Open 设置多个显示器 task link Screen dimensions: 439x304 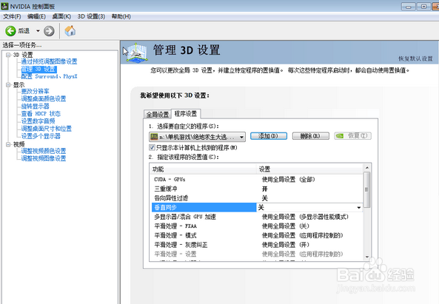point(41,136)
